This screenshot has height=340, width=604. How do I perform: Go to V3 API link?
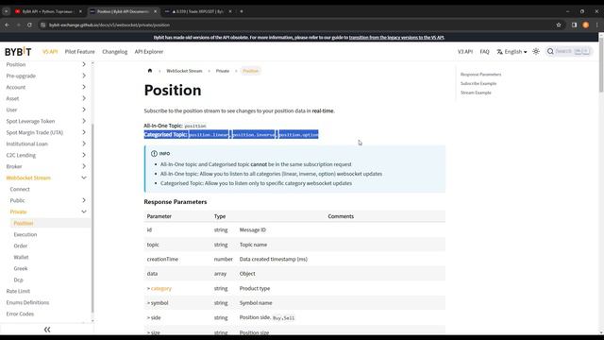(465, 52)
